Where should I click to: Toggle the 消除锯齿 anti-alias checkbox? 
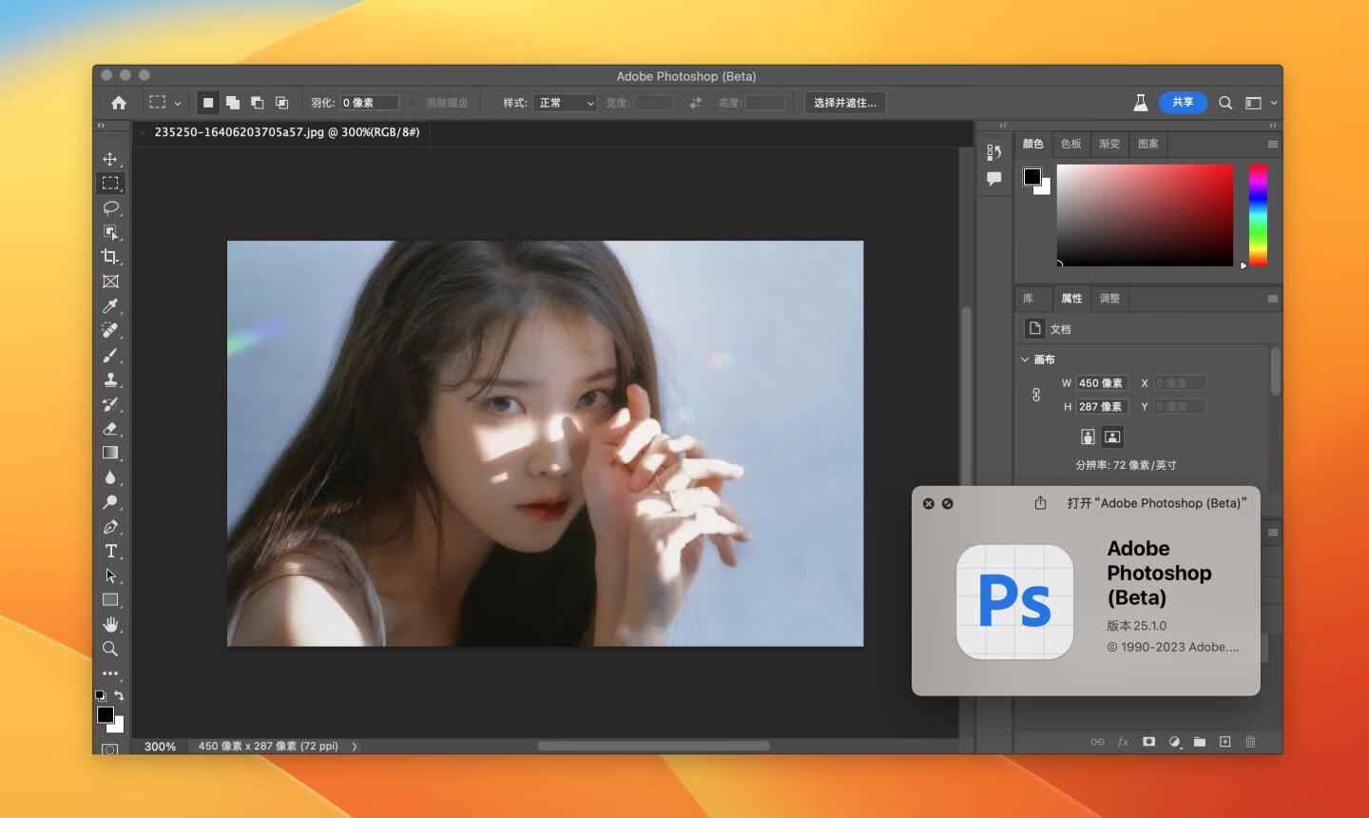click(x=413, y=103)
